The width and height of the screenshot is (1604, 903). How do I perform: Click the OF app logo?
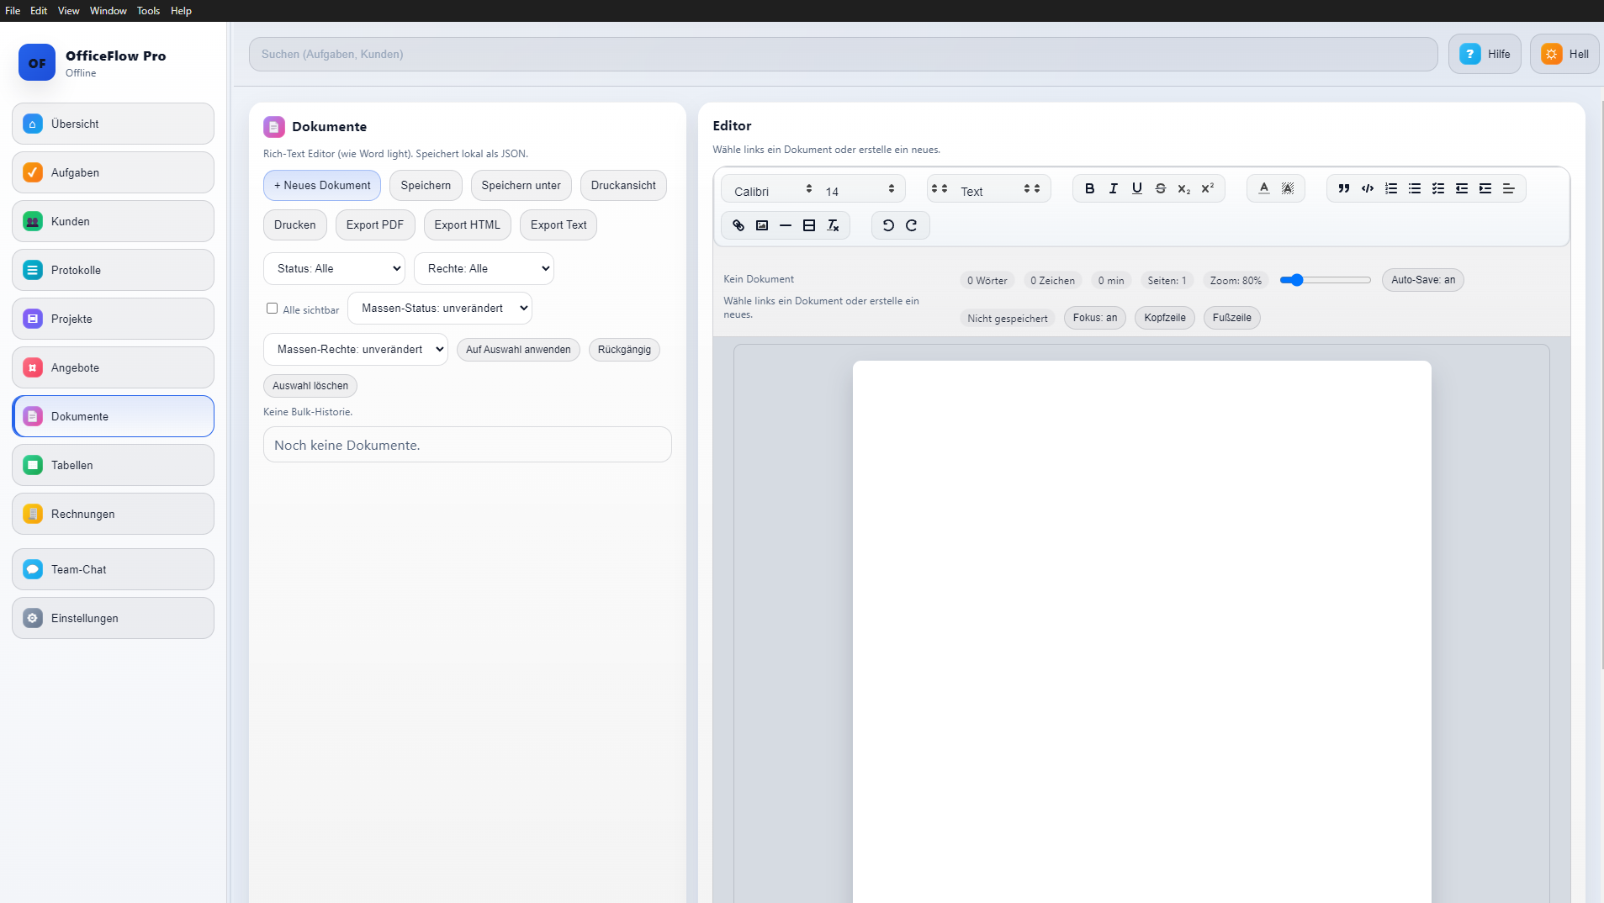[x=37, y=62]
